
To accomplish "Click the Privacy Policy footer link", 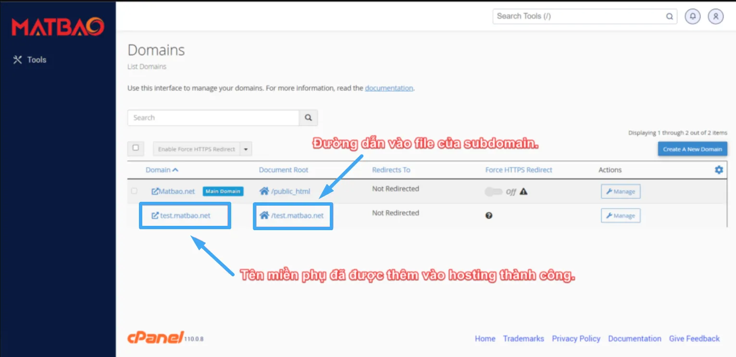I will point(576,339).
